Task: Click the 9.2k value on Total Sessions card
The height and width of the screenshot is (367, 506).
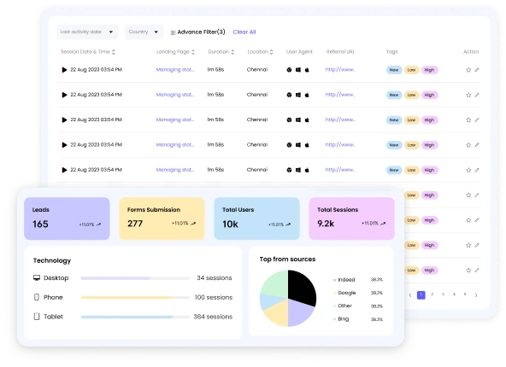Action: pos(326,224)
